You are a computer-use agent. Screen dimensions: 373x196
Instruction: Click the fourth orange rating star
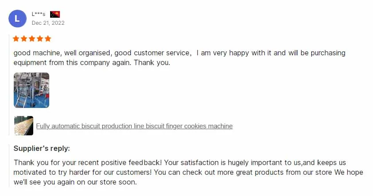point(40,39)
